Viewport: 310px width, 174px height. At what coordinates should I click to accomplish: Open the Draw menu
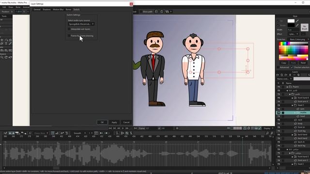pyautogui.click(x=11, y=7)
